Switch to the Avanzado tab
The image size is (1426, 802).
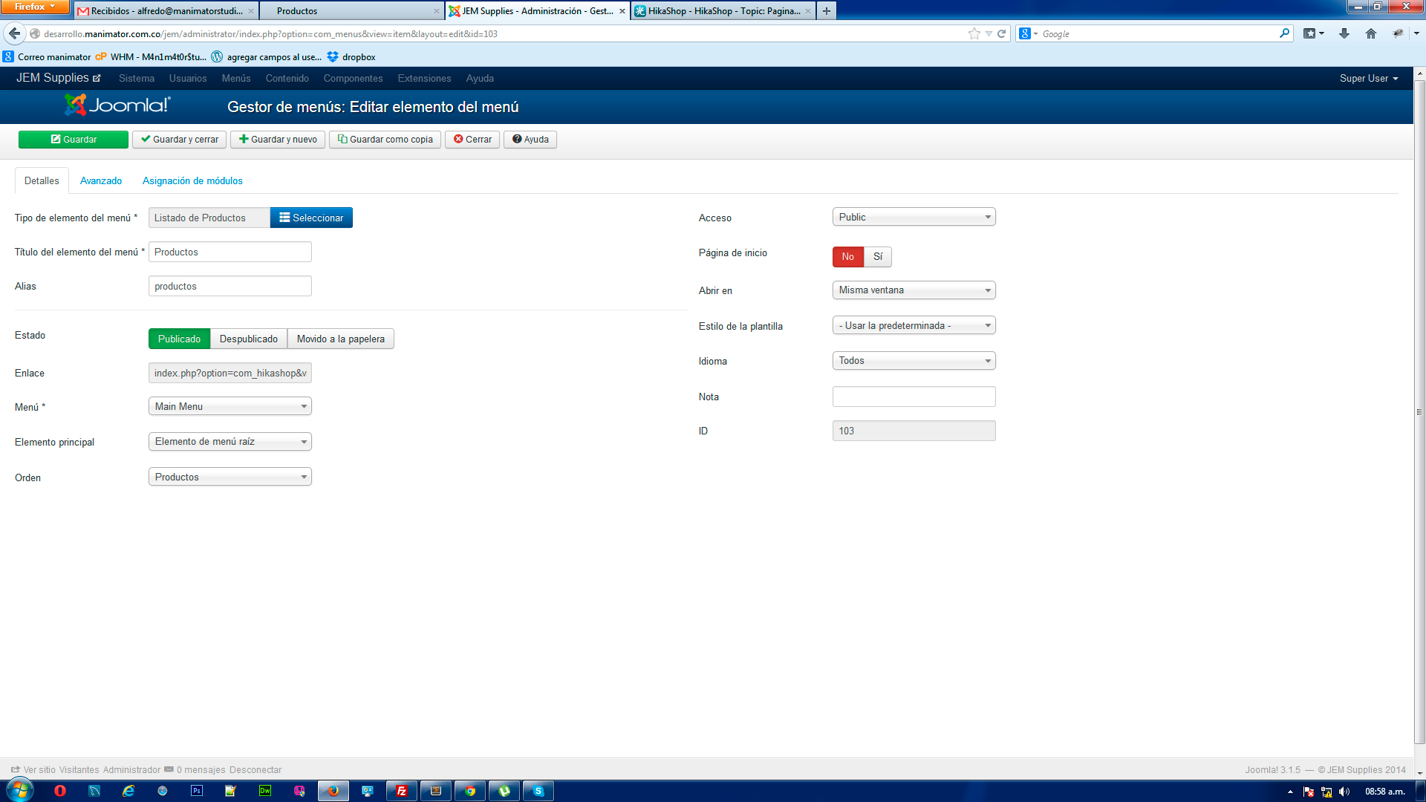(101, 180)
